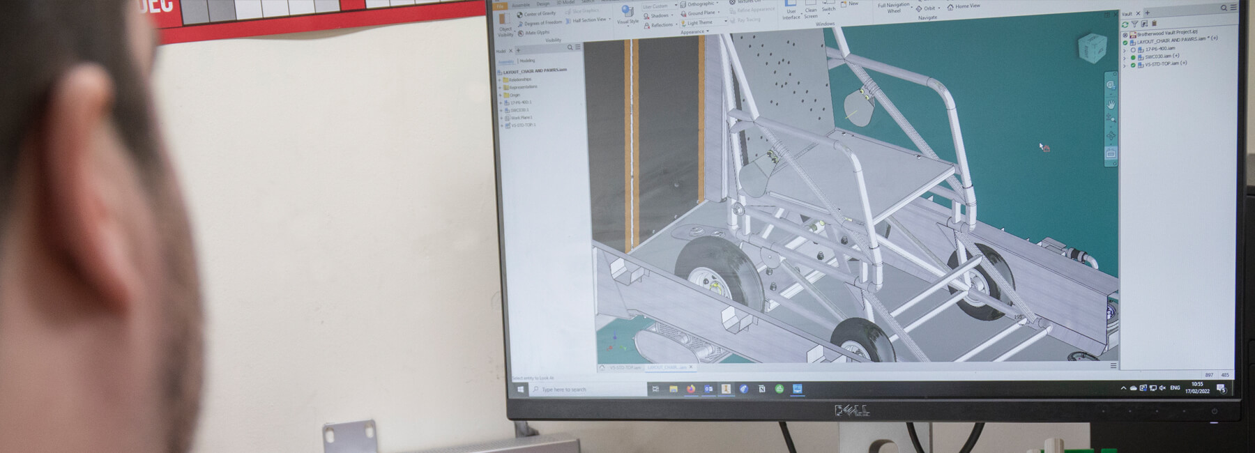Expand VS-STD-TOP:1 in Model browser

(501, 125)
